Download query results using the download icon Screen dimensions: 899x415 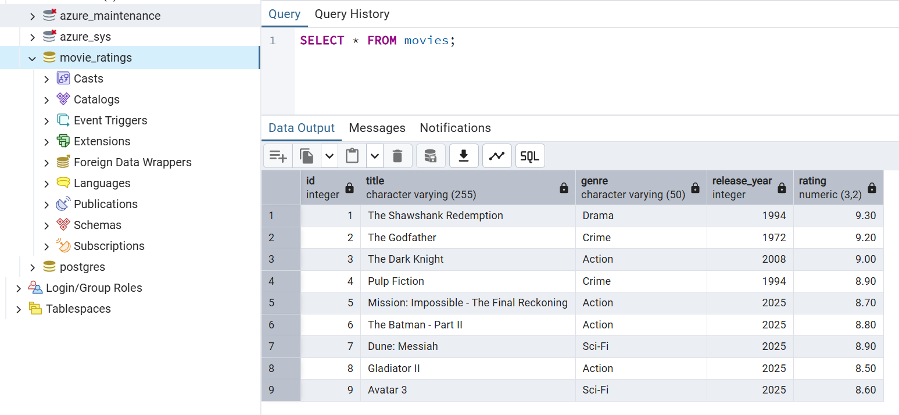pyautogui.click(x=463, y=156)
